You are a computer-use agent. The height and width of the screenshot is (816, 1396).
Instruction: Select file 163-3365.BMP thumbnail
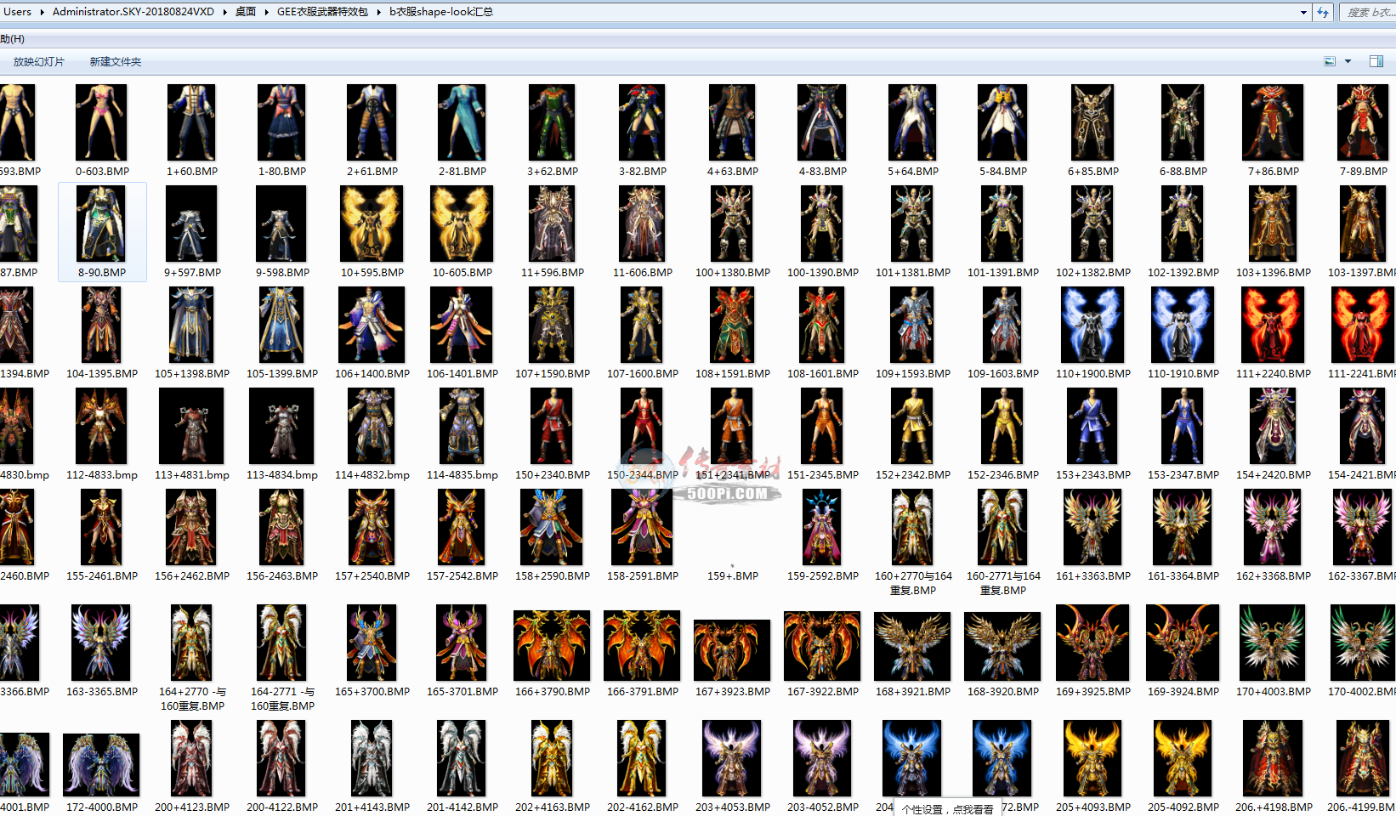[101, 642]
